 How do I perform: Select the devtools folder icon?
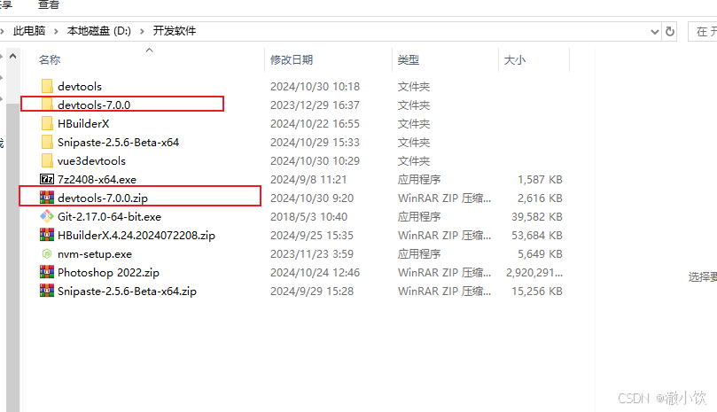tap(47, 86)
